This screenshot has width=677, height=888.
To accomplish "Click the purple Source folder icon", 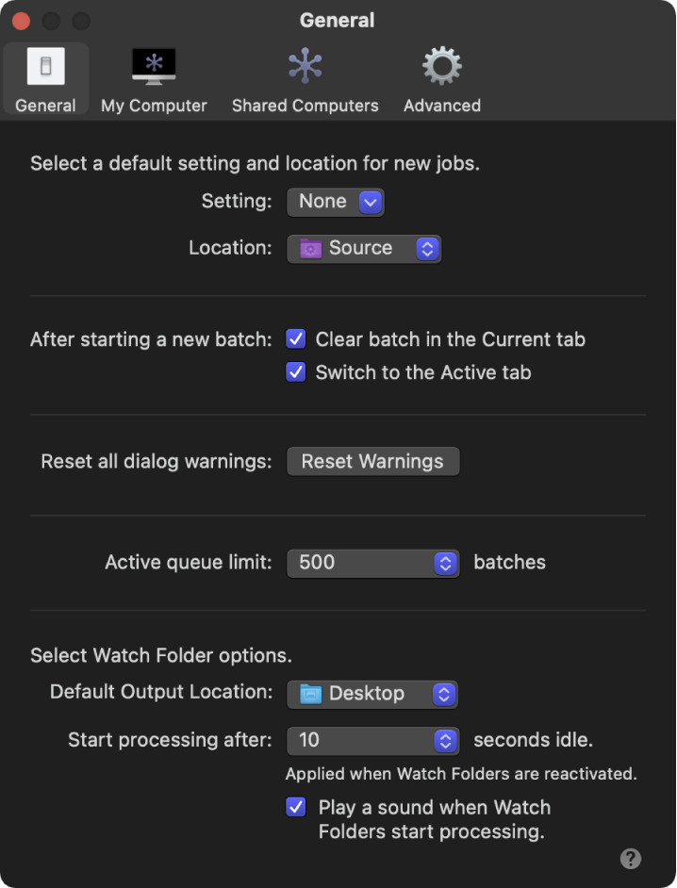I will pyautogui.click(x=310, y=249).
